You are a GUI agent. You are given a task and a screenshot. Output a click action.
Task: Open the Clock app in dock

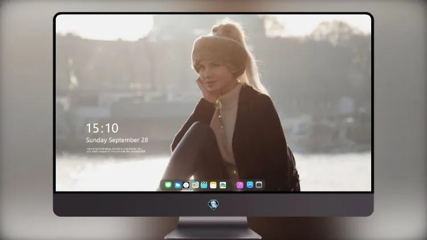(186, 185)
